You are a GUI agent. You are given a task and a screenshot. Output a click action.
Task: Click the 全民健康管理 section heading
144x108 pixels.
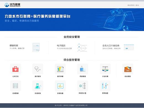click(72, 37)
